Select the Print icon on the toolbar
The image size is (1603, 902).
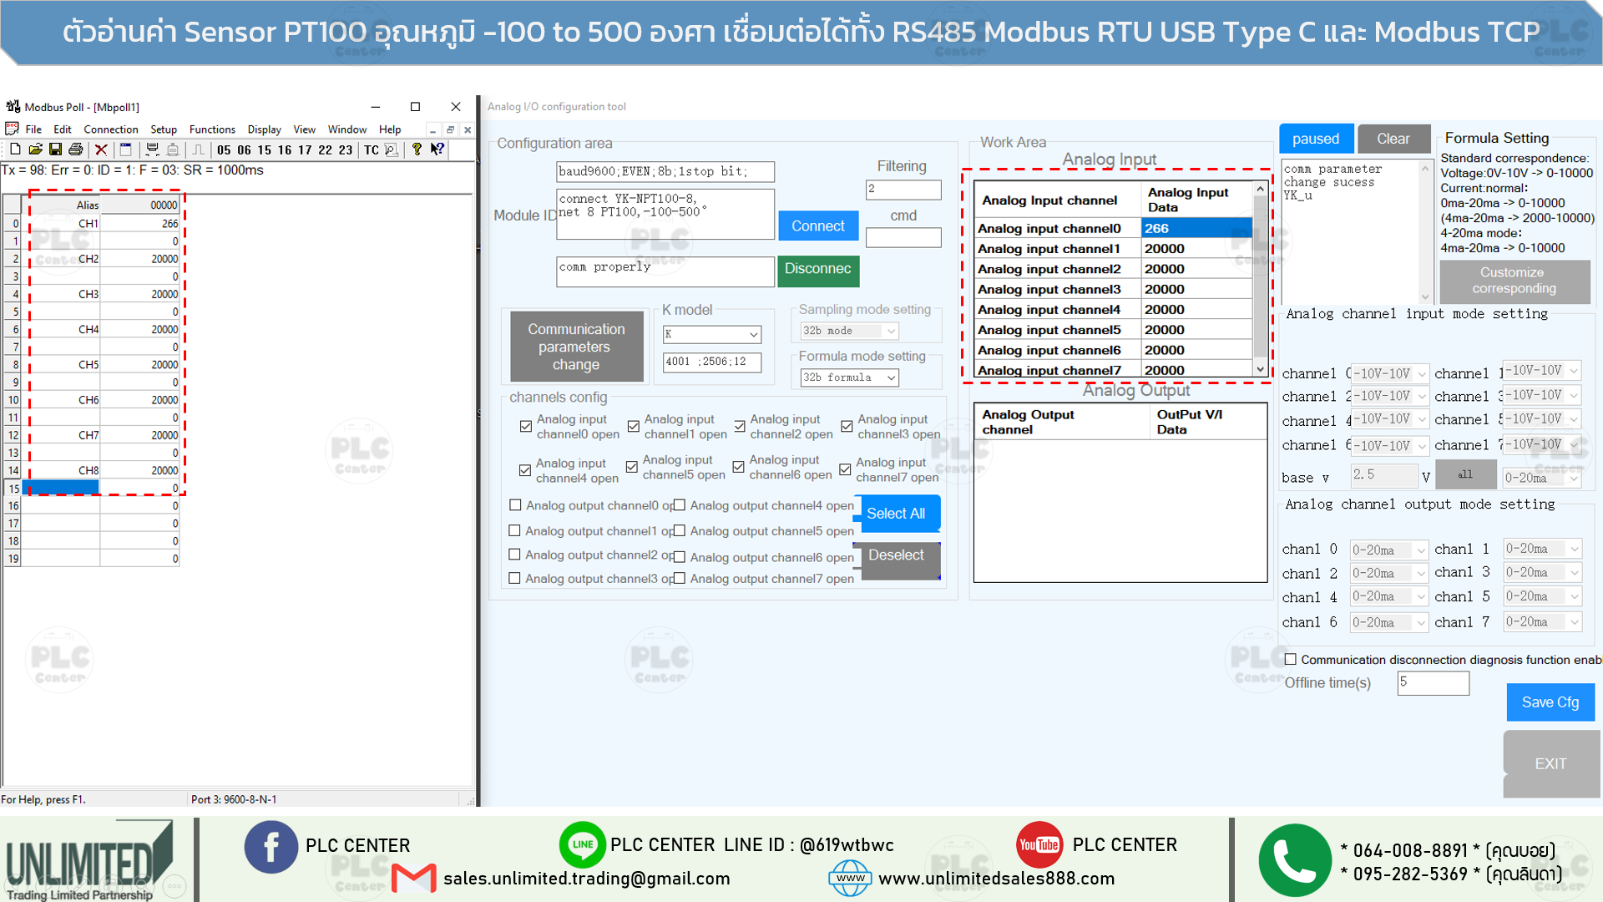click(76, 149)
